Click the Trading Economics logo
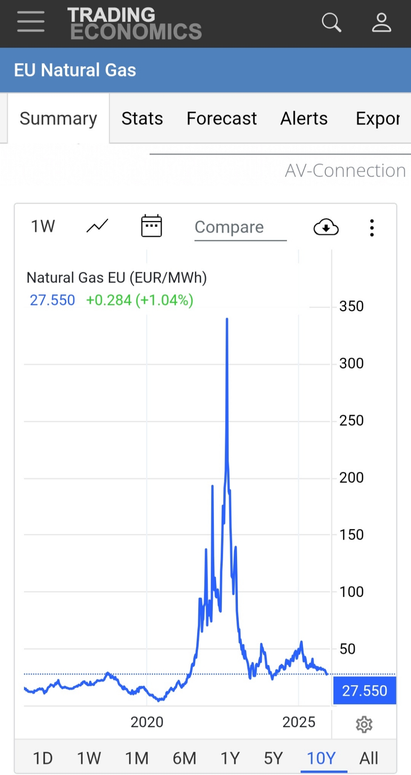Image resolution: width=411 pixels, height=775 pixels. (x=135, y=23)
